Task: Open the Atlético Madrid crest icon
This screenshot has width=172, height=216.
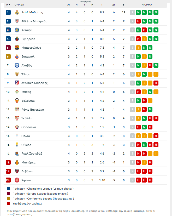Action: [x=17, y=83]
